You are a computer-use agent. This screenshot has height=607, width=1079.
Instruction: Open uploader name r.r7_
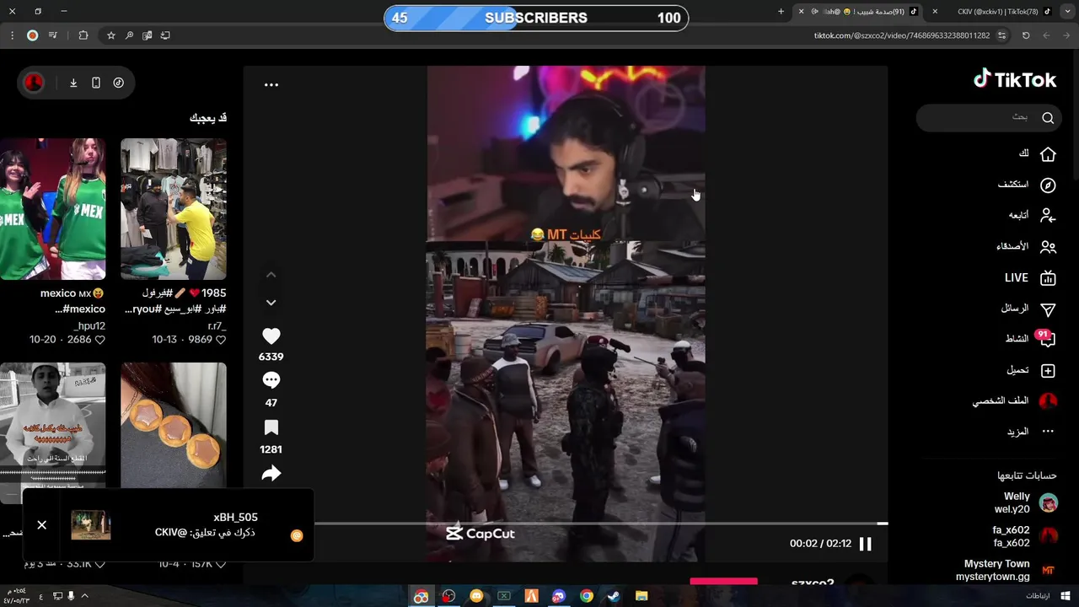(217, 325)
